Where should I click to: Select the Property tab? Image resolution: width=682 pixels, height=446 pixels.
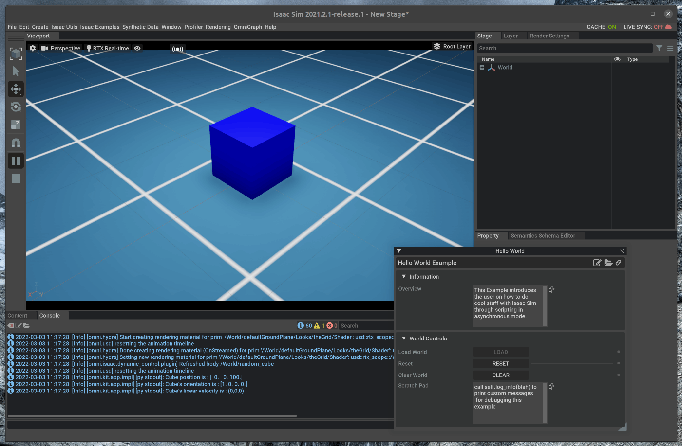coord(488,235)
